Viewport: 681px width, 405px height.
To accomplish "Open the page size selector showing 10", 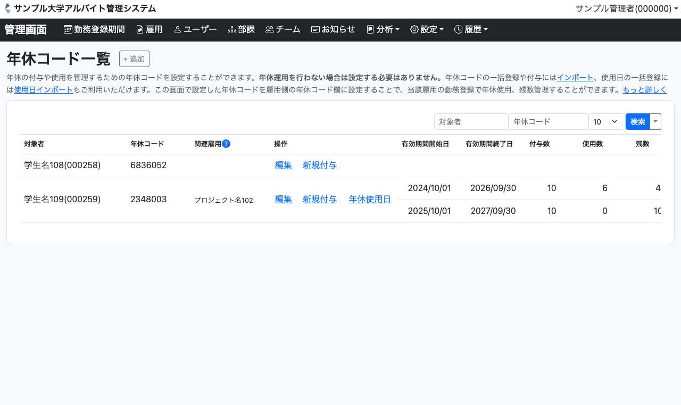I will coord(607,122).
